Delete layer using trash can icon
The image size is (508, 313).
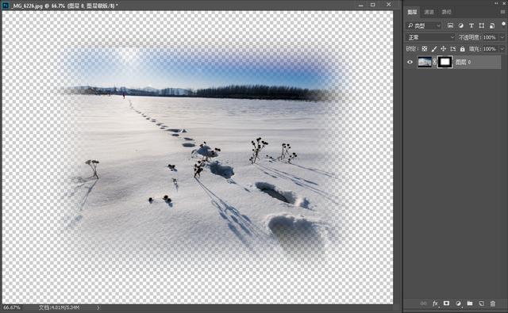point(493,303)
